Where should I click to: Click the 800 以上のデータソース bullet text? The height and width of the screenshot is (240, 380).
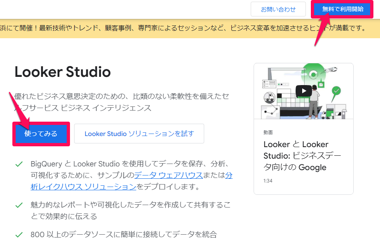(x=124, y=234)
